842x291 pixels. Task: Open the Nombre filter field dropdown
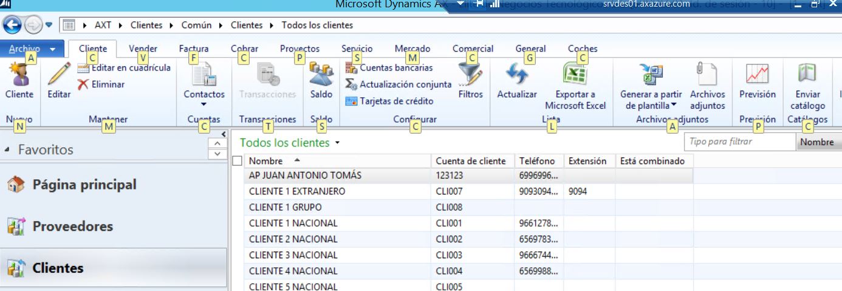coord(818,142)
